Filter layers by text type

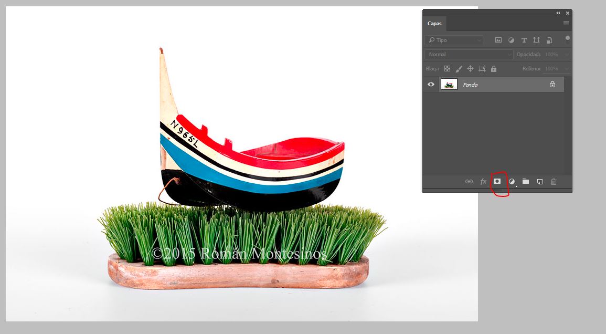tap(524, 40)
